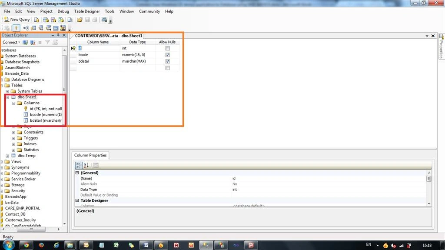The height and width of the screenshot is (250, 445).
Task: Open the Tools menu
Action: coord(110,11)
